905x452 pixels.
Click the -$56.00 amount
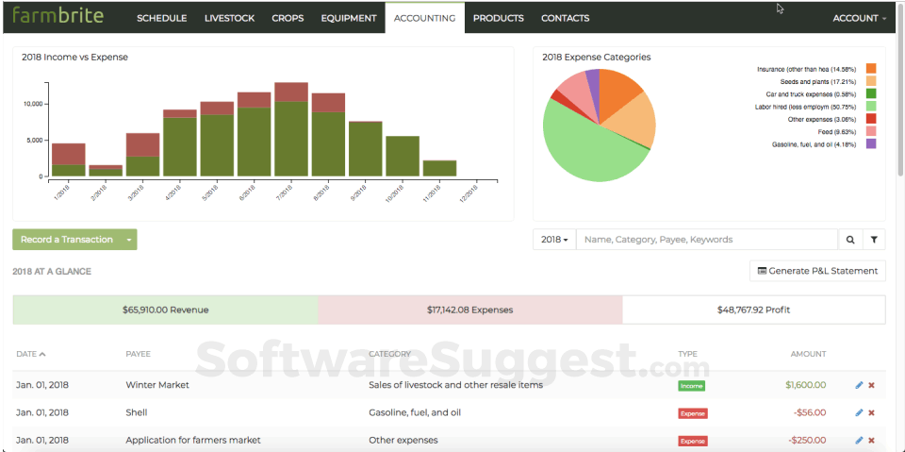(810, 412)
